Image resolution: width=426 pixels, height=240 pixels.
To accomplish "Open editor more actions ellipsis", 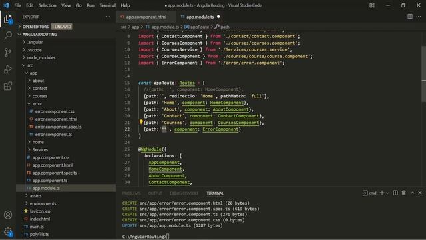I will (x=419, y=17).
